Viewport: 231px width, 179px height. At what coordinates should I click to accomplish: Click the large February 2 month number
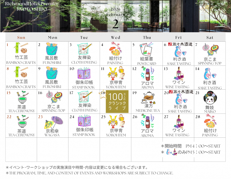coord(115,24)
